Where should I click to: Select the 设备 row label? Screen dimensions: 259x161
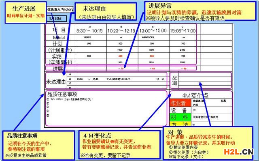click(180, 110)
